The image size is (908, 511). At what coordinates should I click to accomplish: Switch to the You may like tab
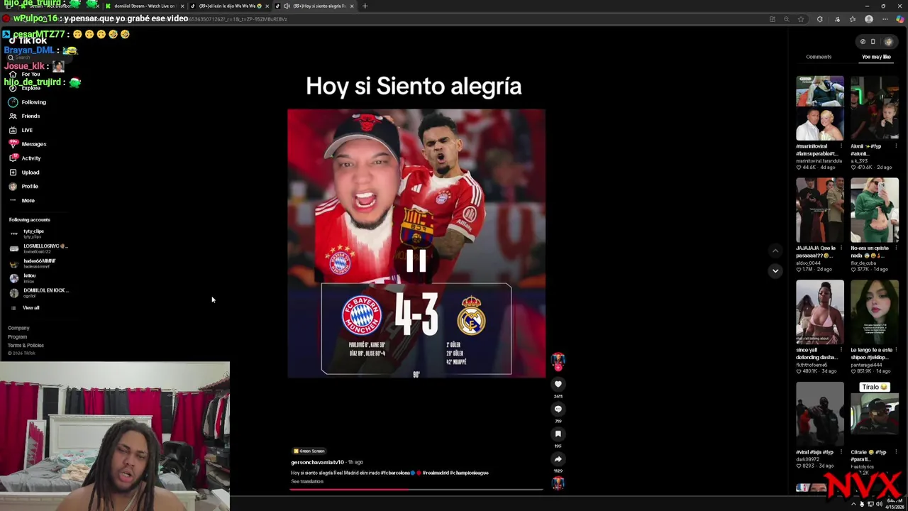[x=876, y=57]
